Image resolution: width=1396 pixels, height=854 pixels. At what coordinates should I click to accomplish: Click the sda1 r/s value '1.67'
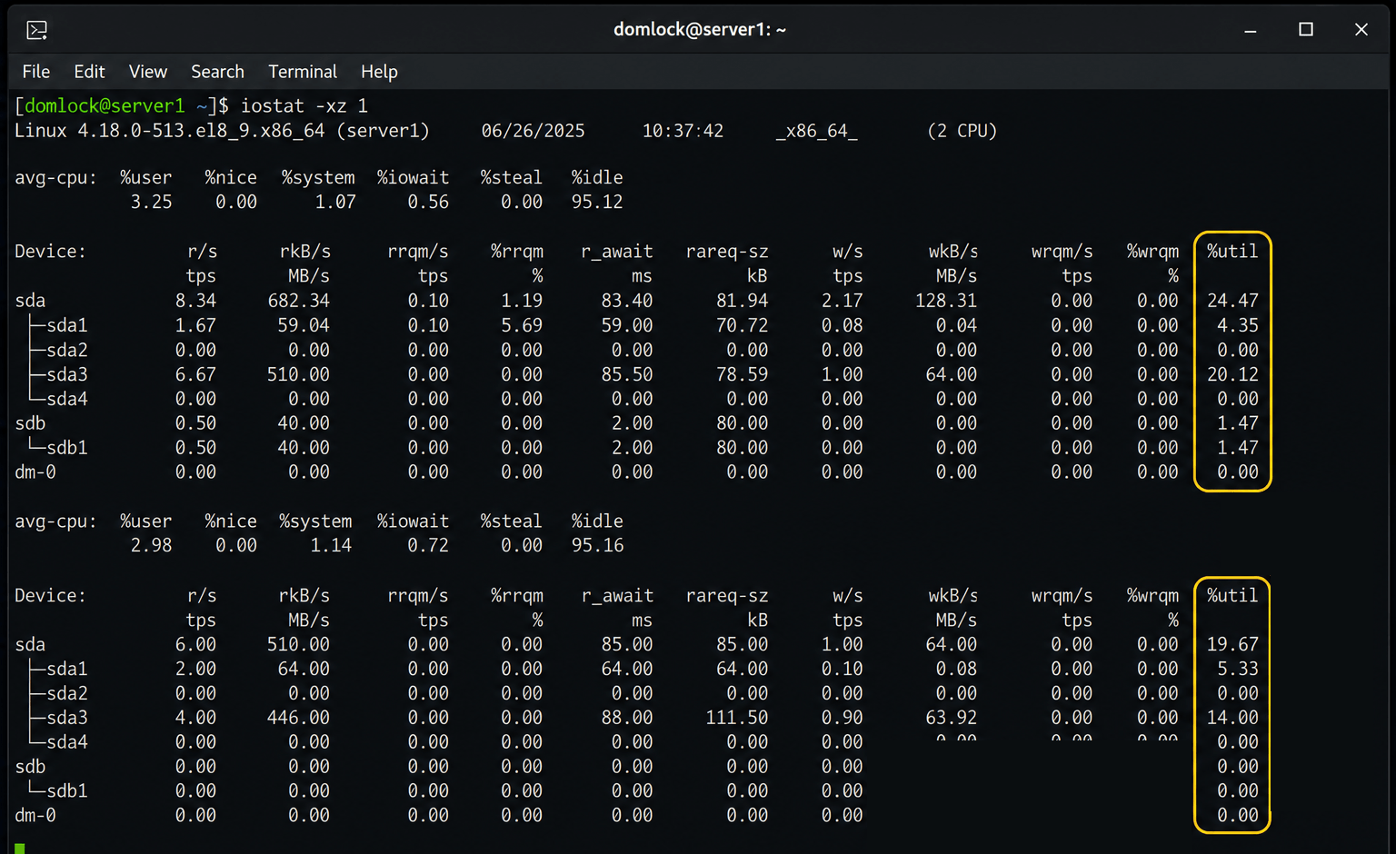[195, 325]
